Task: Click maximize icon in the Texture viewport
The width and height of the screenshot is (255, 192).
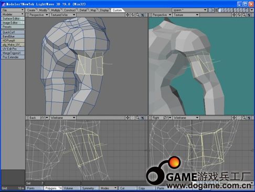Action: [249, 15]
